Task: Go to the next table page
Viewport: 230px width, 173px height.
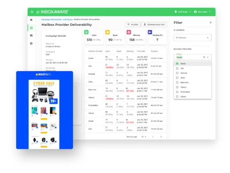Action: 161,137
